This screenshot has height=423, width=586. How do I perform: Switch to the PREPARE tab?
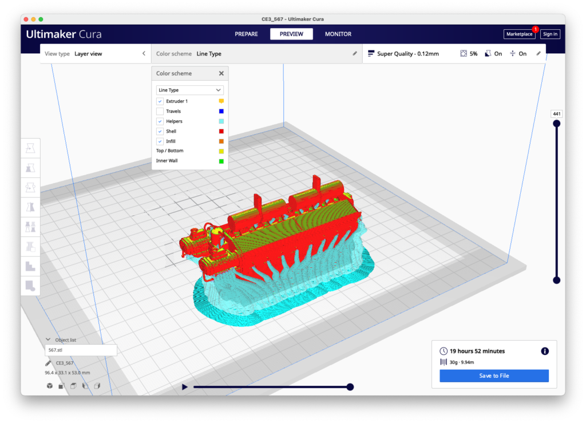coord(246,34)
